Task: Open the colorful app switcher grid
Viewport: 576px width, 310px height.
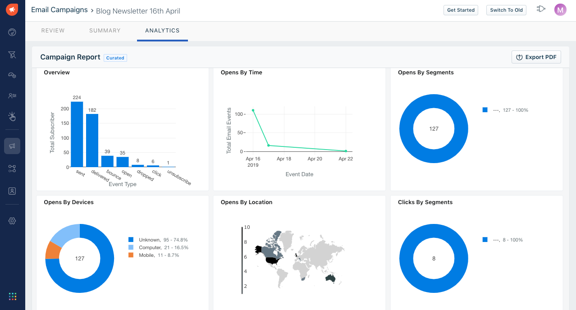Action: click(x=12, y=296)
